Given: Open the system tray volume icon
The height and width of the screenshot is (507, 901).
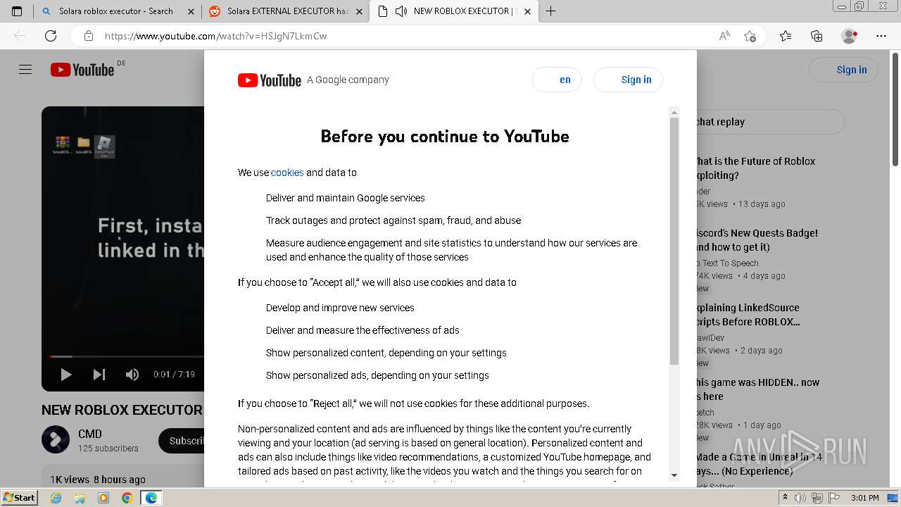Looking at the screenshot, I should click(801, 498).
